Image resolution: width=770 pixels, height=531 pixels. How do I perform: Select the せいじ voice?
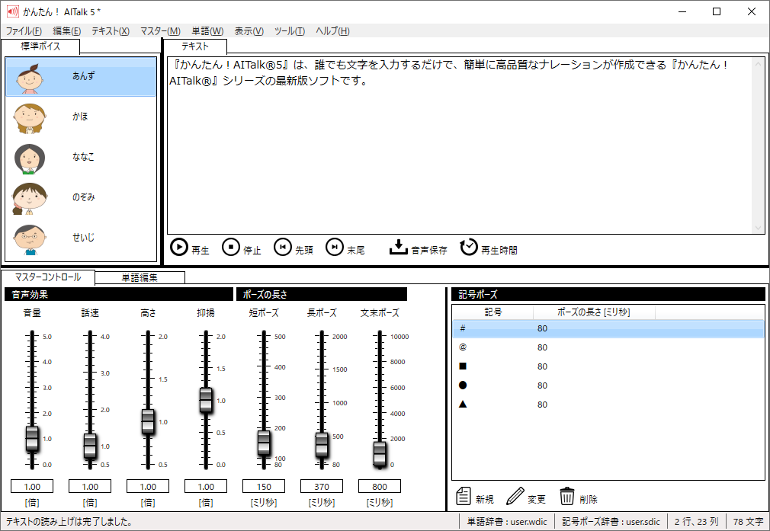pyautogui.click(x=82, y=237)
